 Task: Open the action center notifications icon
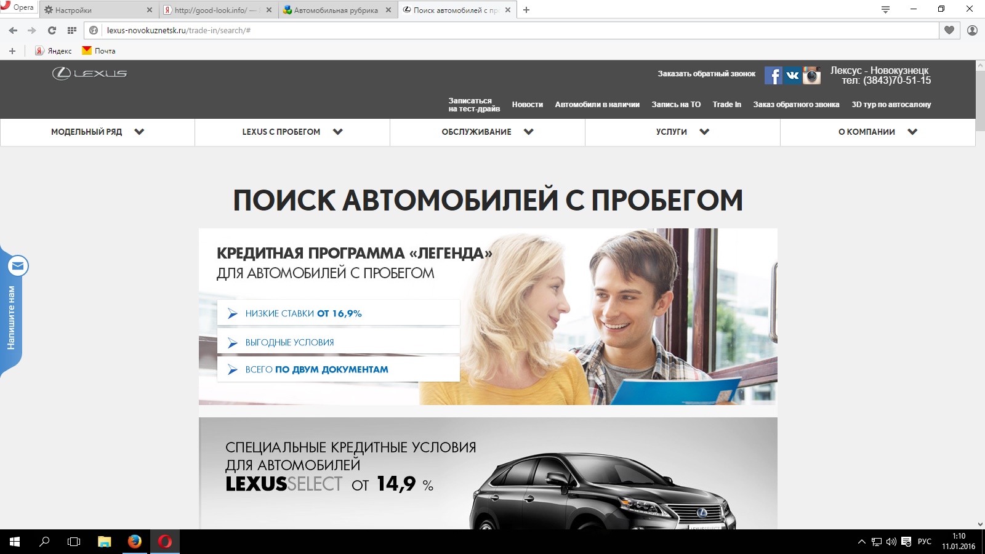click(906, 542)
